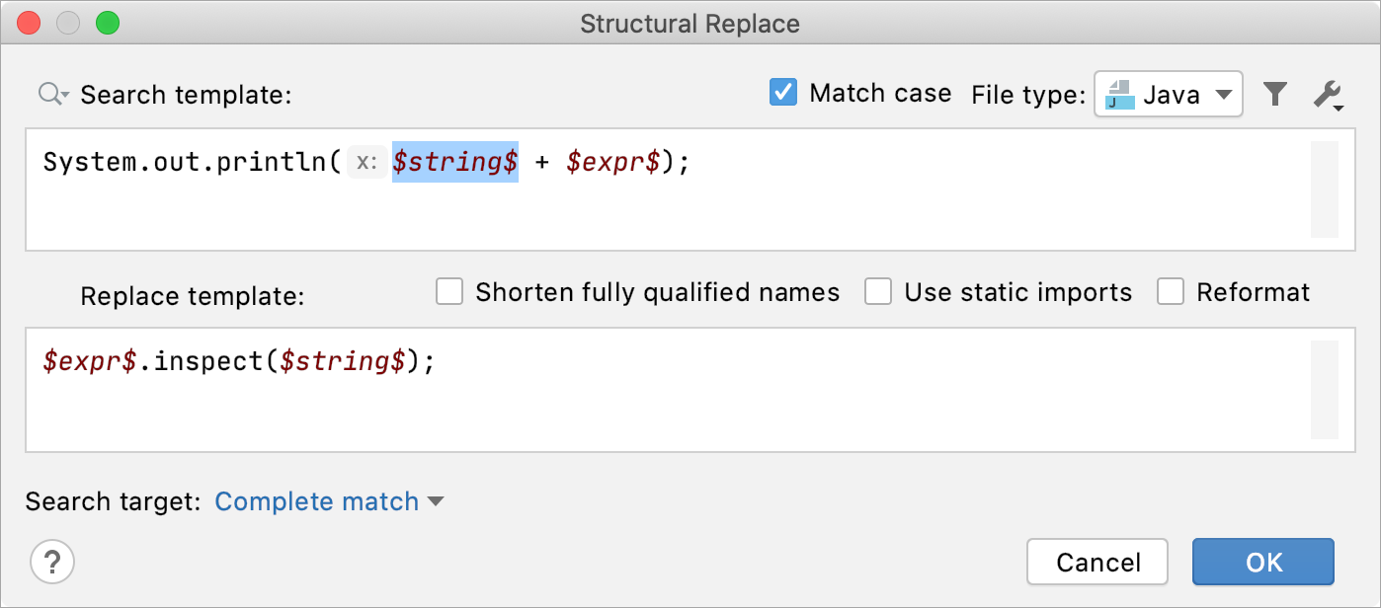Enable Shorten fully qualified names
The height and width of the screenshot is (608, 1381).
449,292
